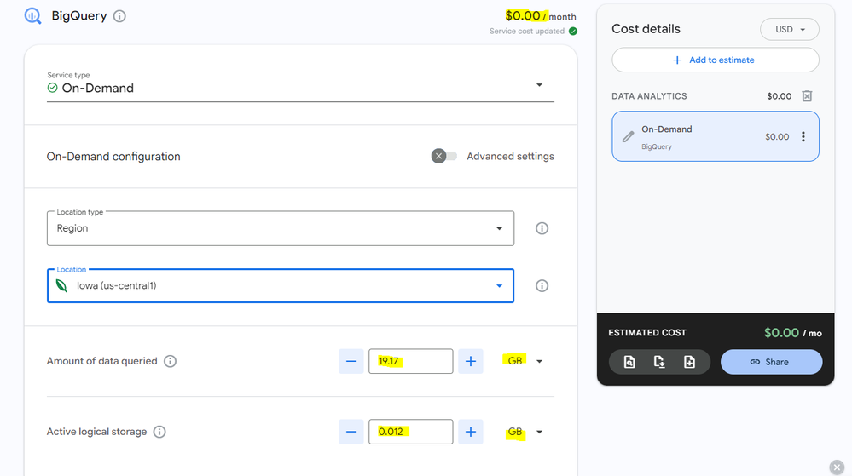Click pencil edit icon on On-Demand card

tap(629, 137)
